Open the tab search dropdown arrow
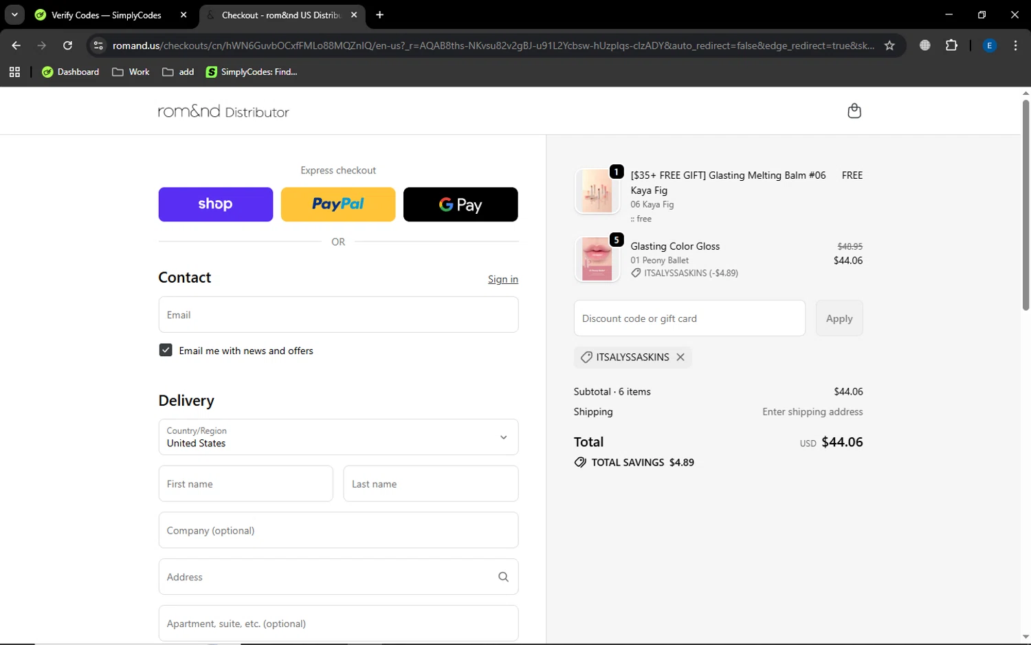The width and height of the screenshot is (1031, 645). [14, 14]
